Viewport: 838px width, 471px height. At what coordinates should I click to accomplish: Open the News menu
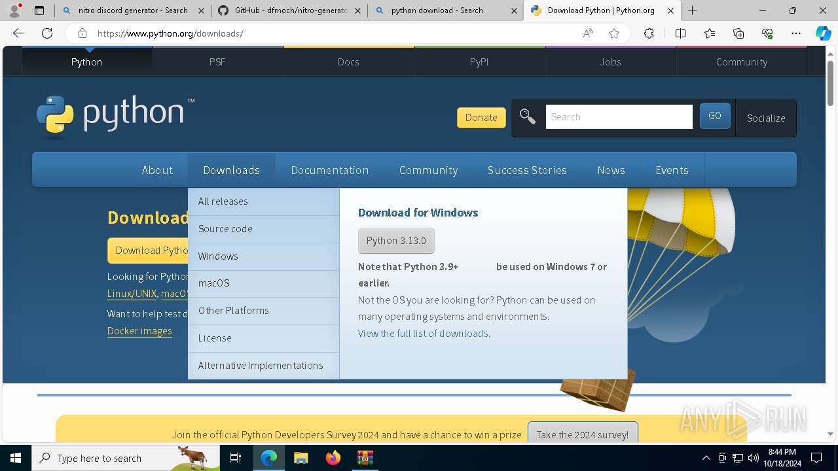(x=611, y=170)
